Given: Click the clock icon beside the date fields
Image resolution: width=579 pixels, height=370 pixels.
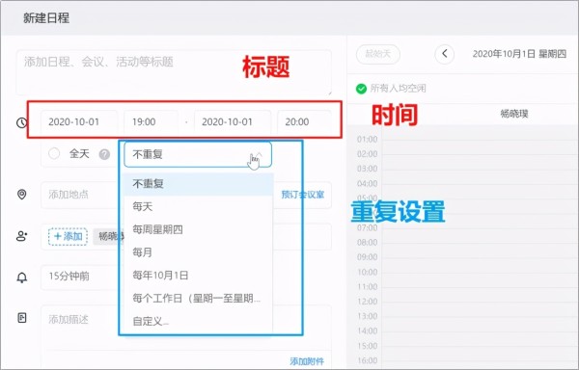Looking at the screenshot, I should (22, 122).
